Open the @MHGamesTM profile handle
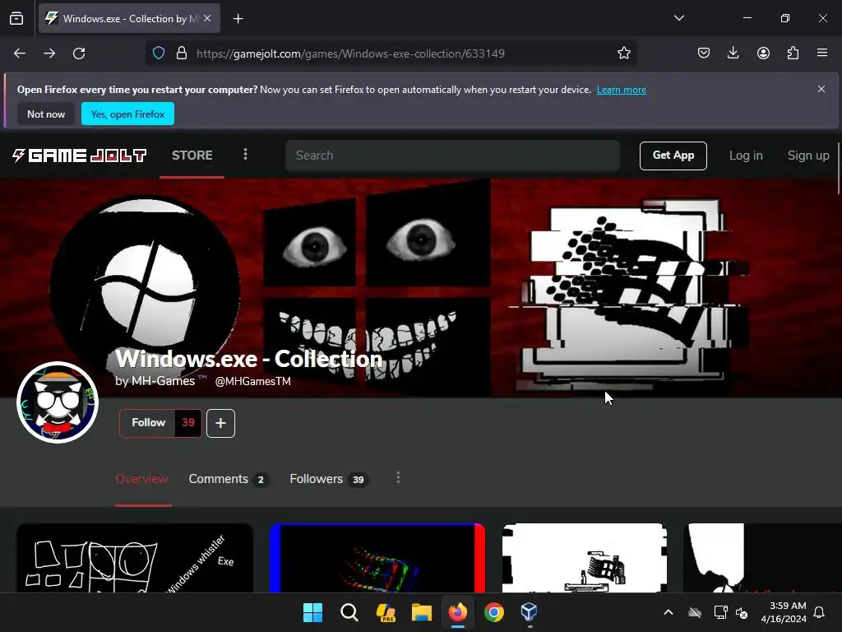The image size is (842, 632). tap(253, 381)
